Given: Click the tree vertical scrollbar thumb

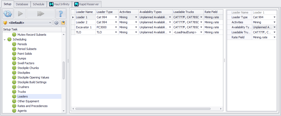Looking at the screenshot, I should 64,70.
